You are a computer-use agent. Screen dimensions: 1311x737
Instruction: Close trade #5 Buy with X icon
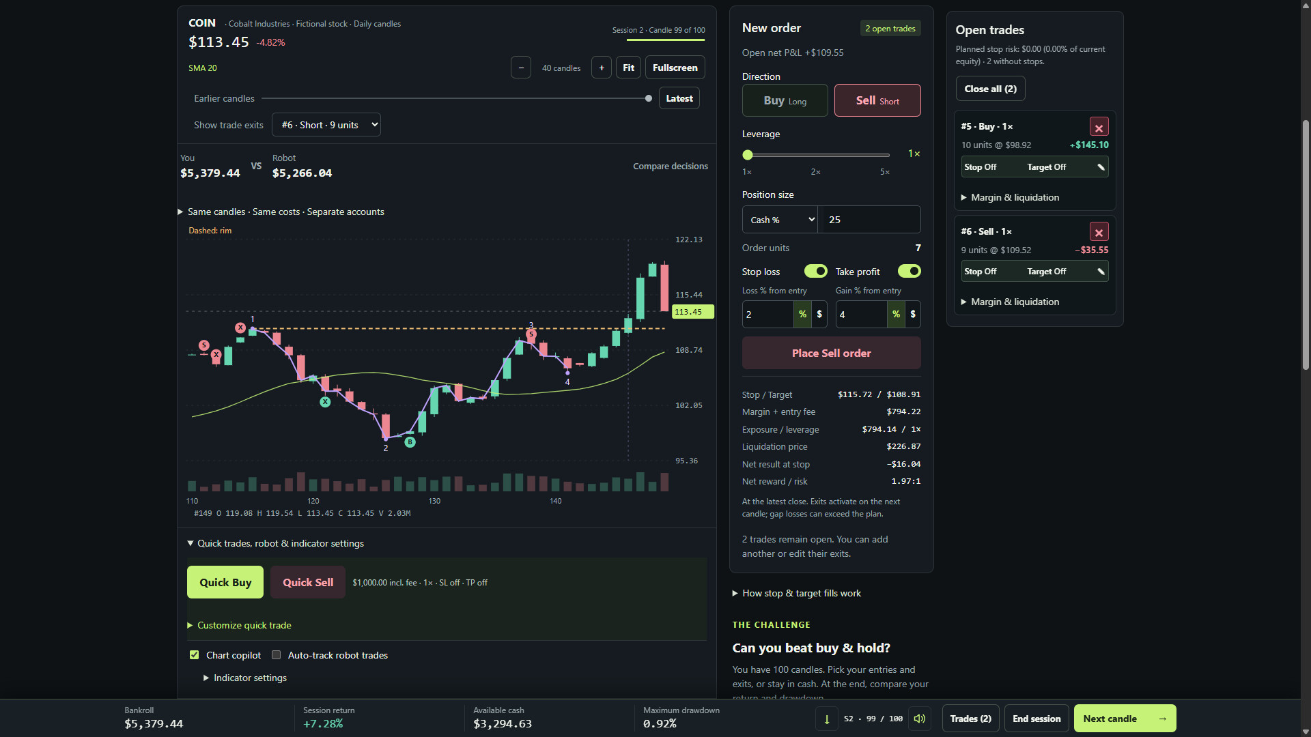1099,128
